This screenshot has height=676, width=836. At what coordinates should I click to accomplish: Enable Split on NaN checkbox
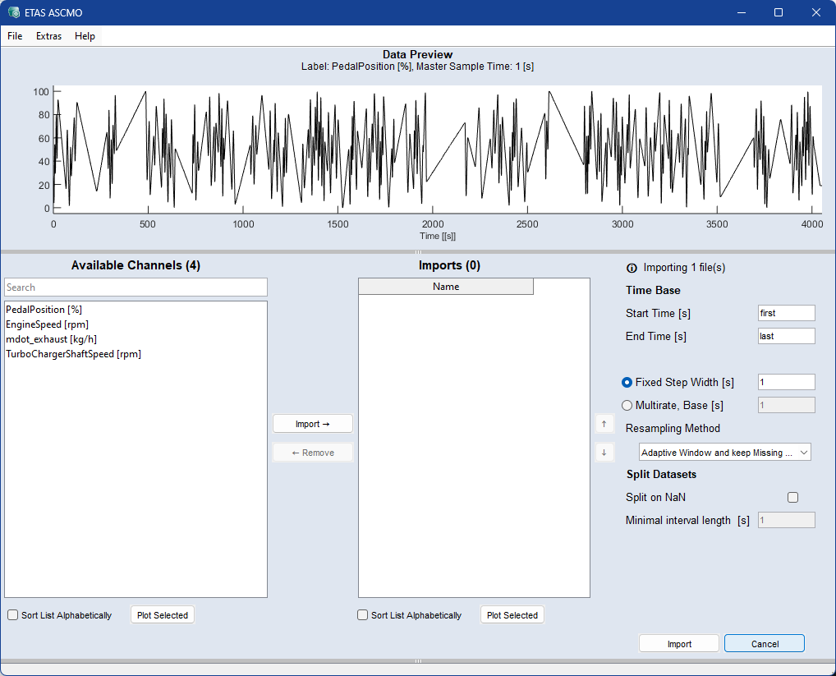click(x=792, y=497)
